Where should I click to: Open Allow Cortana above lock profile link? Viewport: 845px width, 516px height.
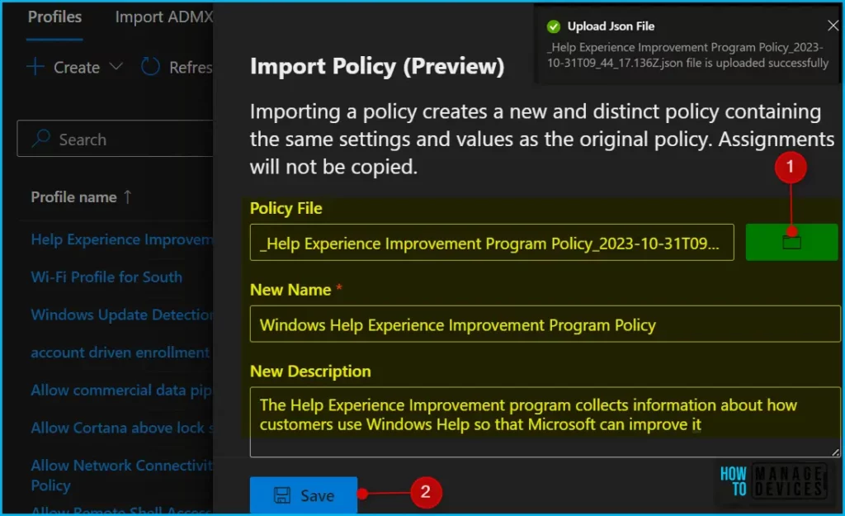coord(122,428)
